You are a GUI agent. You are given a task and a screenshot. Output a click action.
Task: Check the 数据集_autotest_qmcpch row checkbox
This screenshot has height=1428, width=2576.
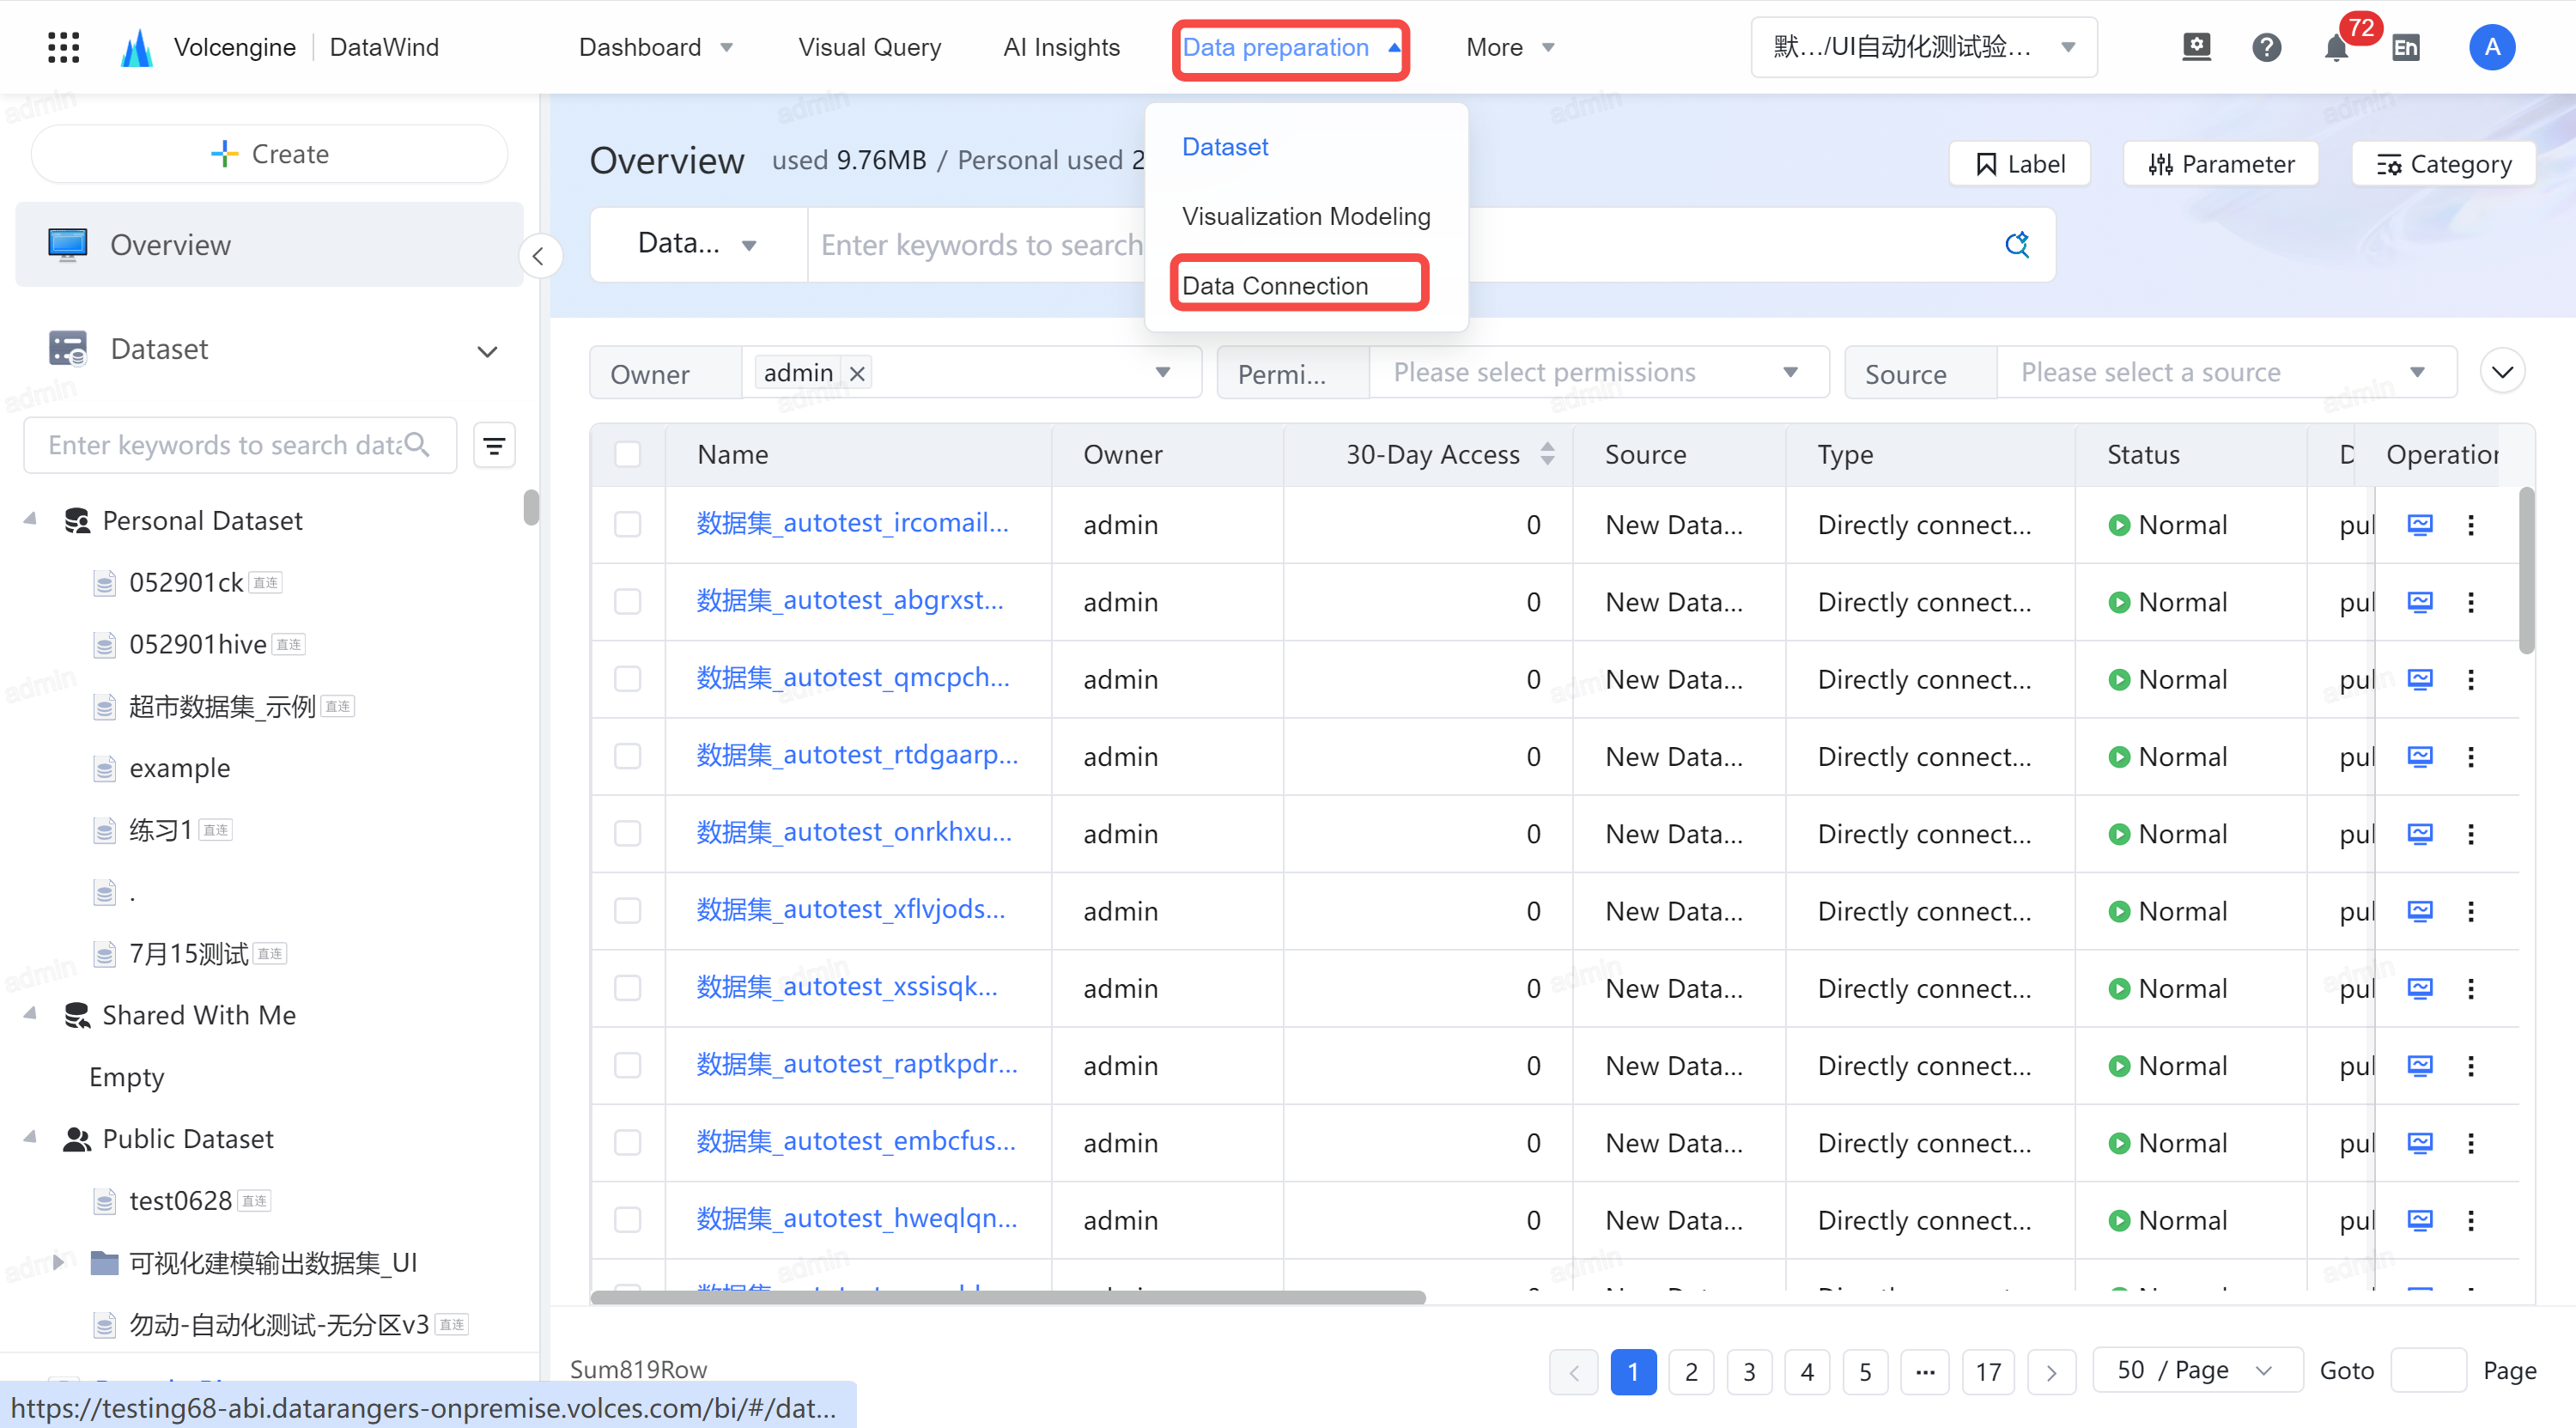pos(627,679)
